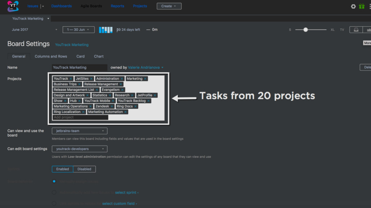Viewport: 371px width, 208px height.
Task: Switch to the General tab
Action: [x=19, y=56]
